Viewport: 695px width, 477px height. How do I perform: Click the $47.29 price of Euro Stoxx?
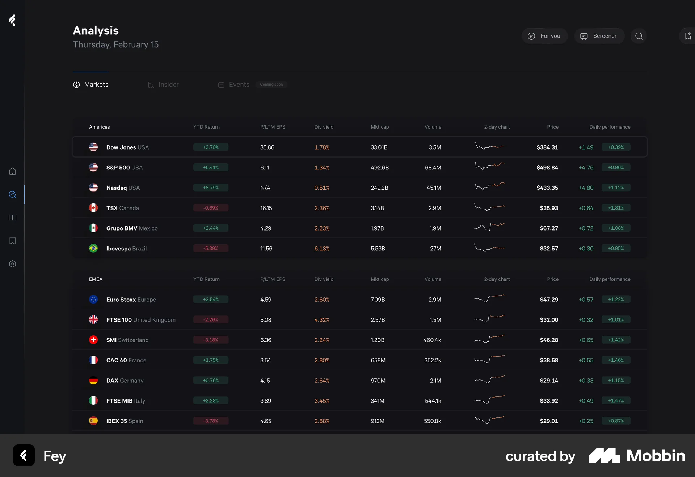[549, 300]
